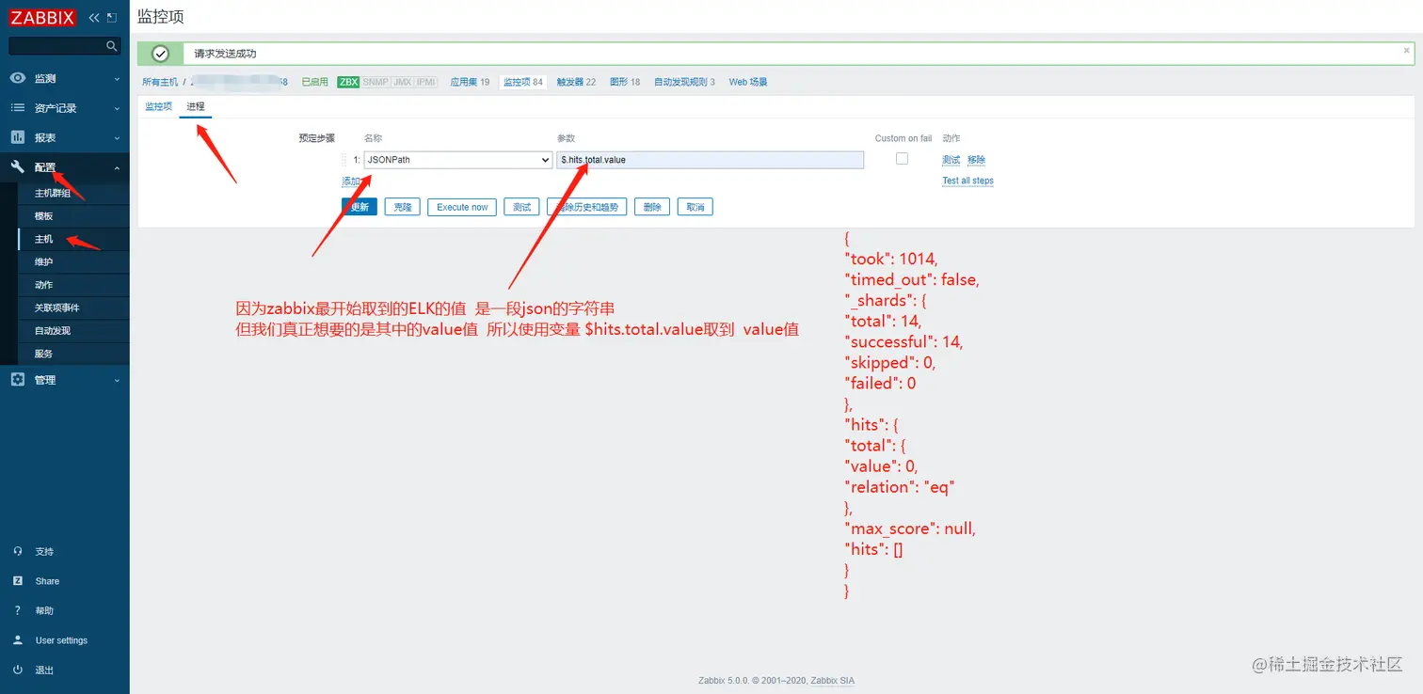The height and width of the screenshot is (694, 1423).
Task: Close the success message with the x
Action: (1407, 51)
